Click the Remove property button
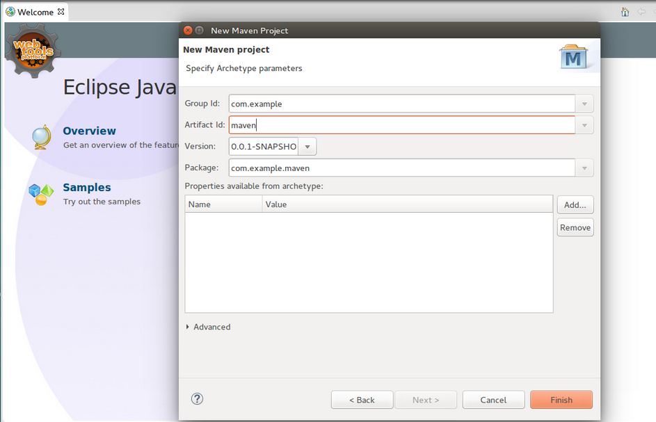The image size is (656, 422). (x=575, y=227)
